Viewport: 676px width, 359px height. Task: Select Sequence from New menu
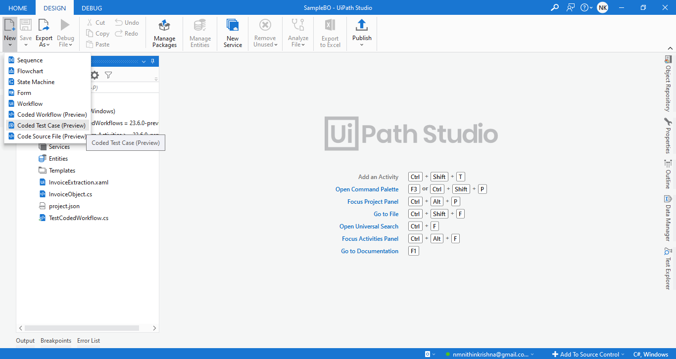(48, 60)
